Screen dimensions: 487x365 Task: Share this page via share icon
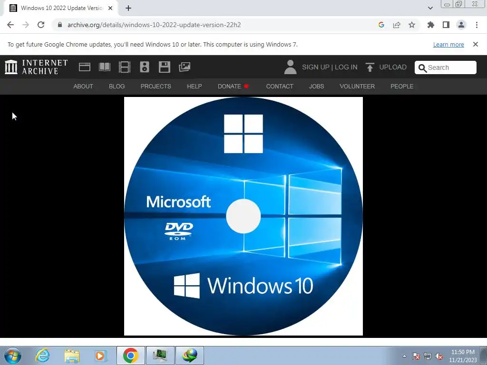(x=397, y=25)
